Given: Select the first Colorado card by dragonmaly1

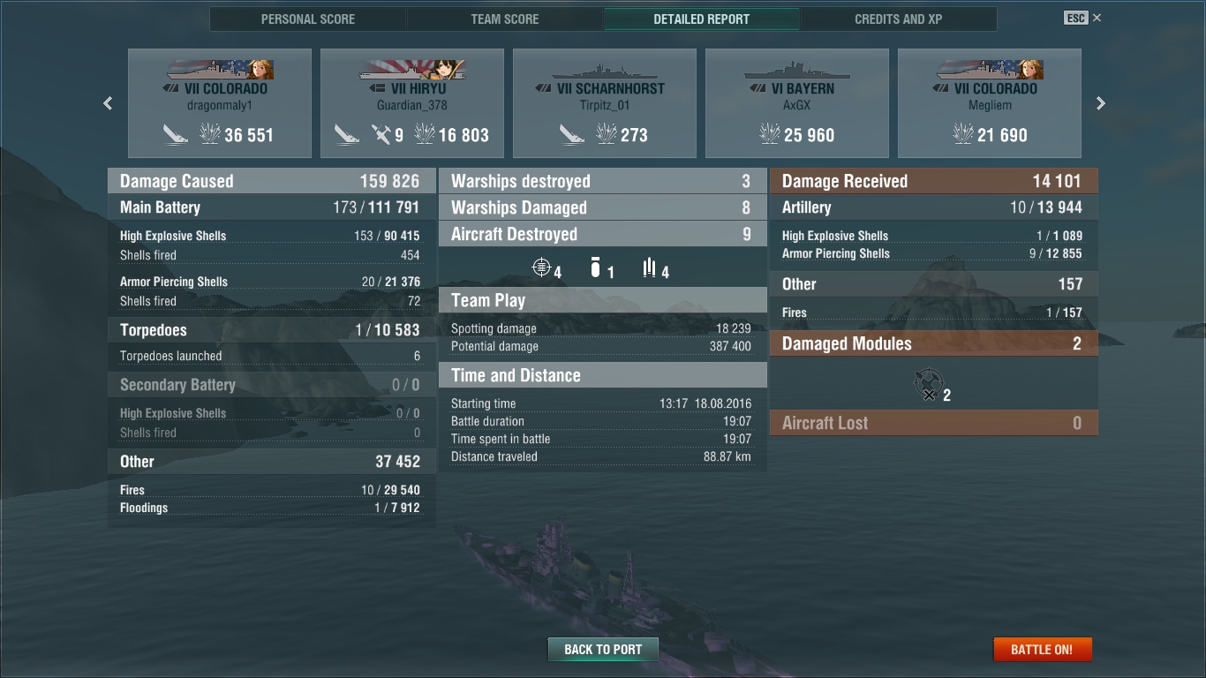Looking at the screenshot, I should click(220, 103).
